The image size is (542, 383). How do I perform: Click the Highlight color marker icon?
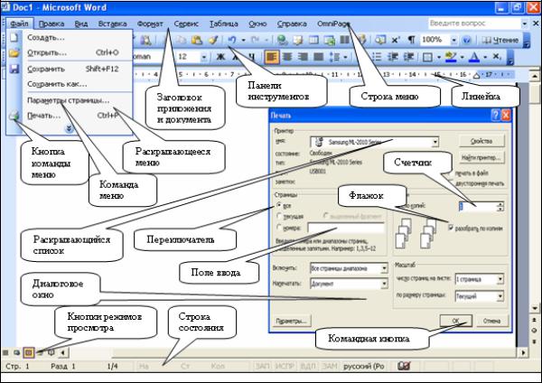[x=451, y=57]
